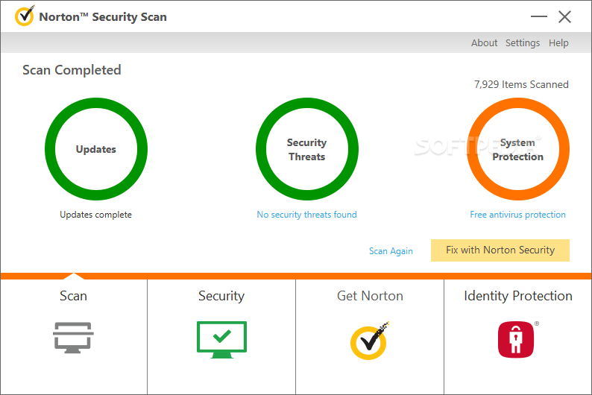Viewport: 592px width, 395px height.
Task: Click the orange System Protection circle
Action: (x=517, y=149)
